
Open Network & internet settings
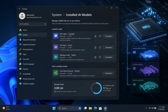[x=33, y=45]
